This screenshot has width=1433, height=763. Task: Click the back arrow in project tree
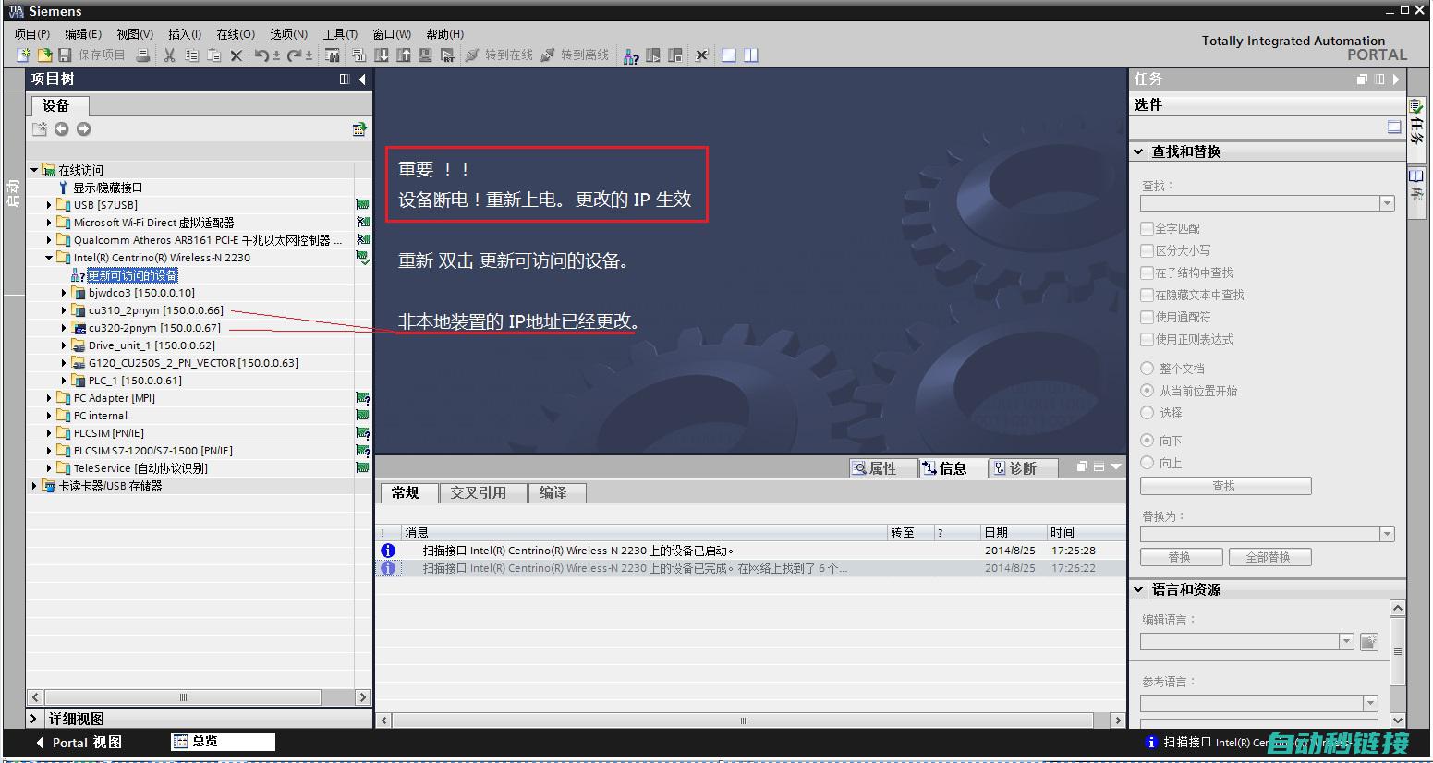62,129
